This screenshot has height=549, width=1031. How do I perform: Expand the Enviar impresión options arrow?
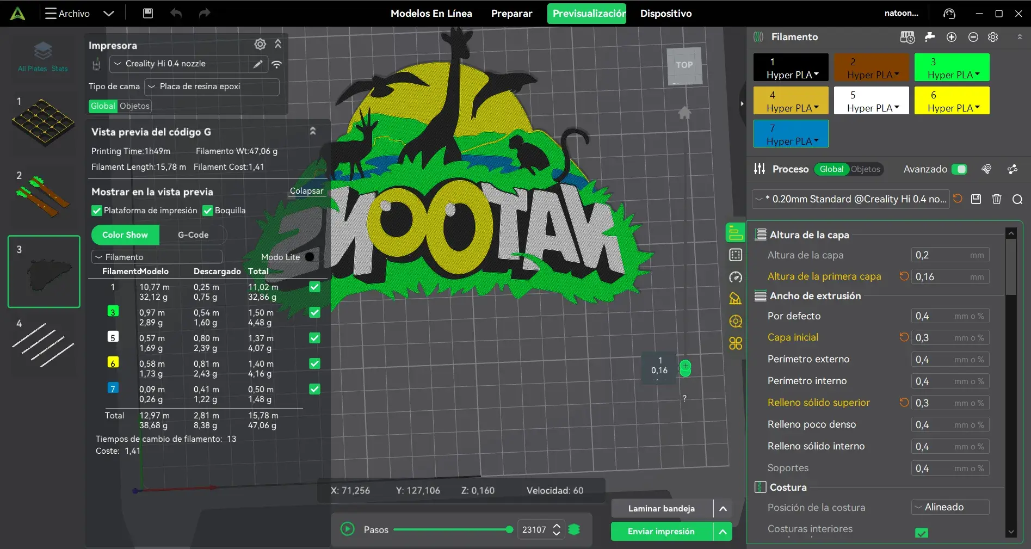coord(723,532)
